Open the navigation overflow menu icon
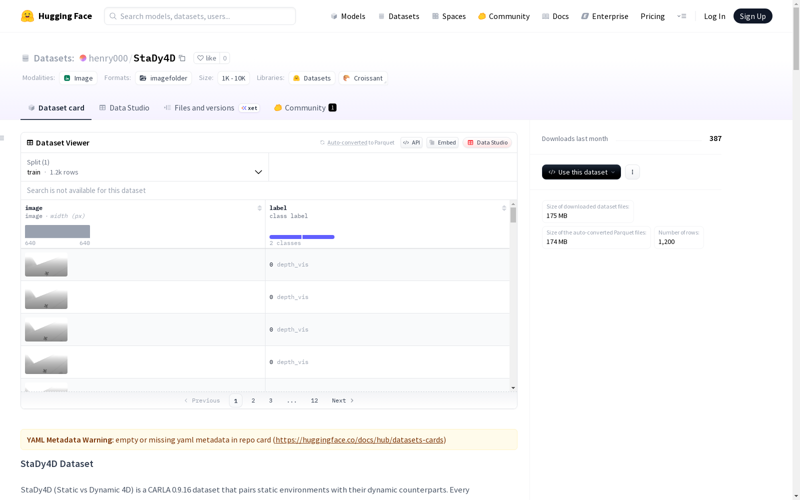 681,16
